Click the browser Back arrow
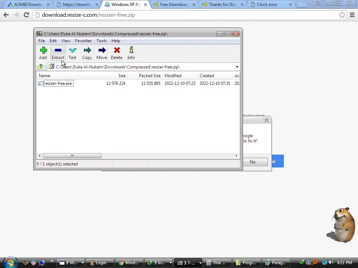The image size is (358, 268). pyautogui.click(x=6, y=15)
